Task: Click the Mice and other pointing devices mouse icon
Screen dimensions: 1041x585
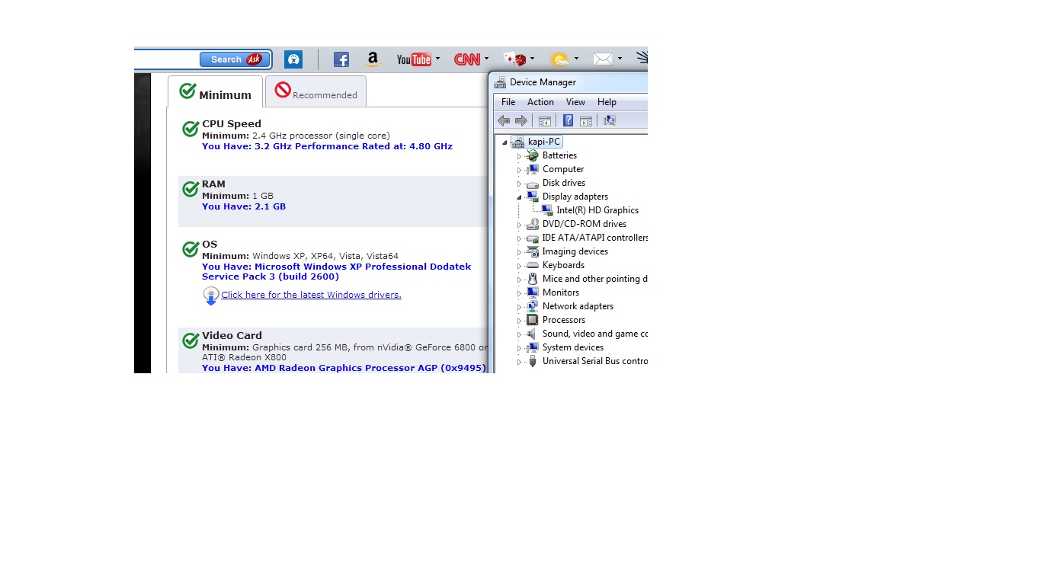Action: pos(532,279)
